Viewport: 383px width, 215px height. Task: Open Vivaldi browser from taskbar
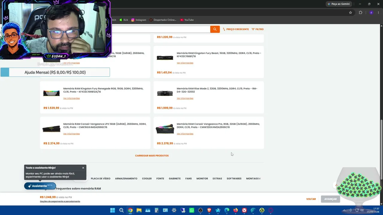point(244,210)
